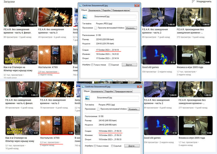
Task: Switch to Общие tab in Безымянный3.jpg properties
Action: pyautogui.click(x=86, y=91)
